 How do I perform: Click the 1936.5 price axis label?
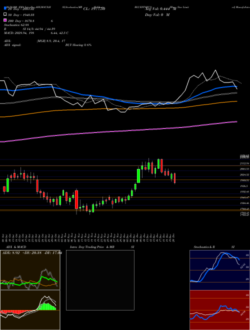(x=244, y=186)
